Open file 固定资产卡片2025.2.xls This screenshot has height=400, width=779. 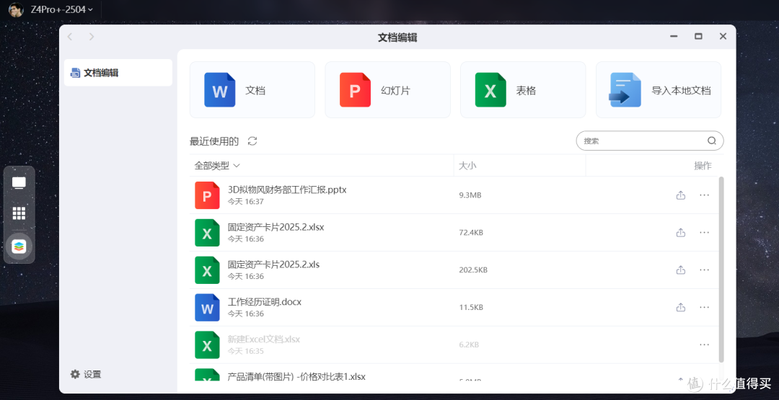273,265
